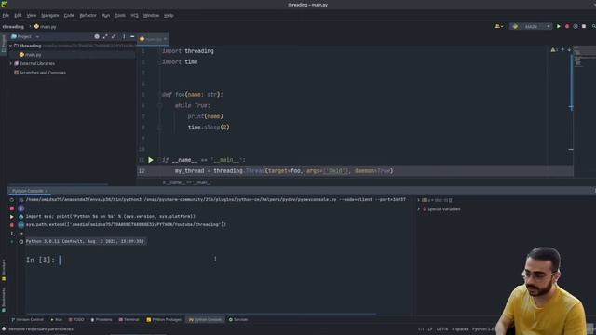Open the Refactor menu
Viewport: 596px width, 335px height.
tap(88, 15)
